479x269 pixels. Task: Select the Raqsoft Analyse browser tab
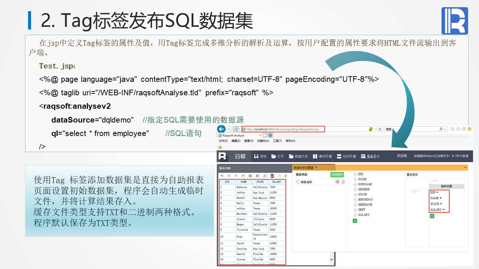[239, 135]
